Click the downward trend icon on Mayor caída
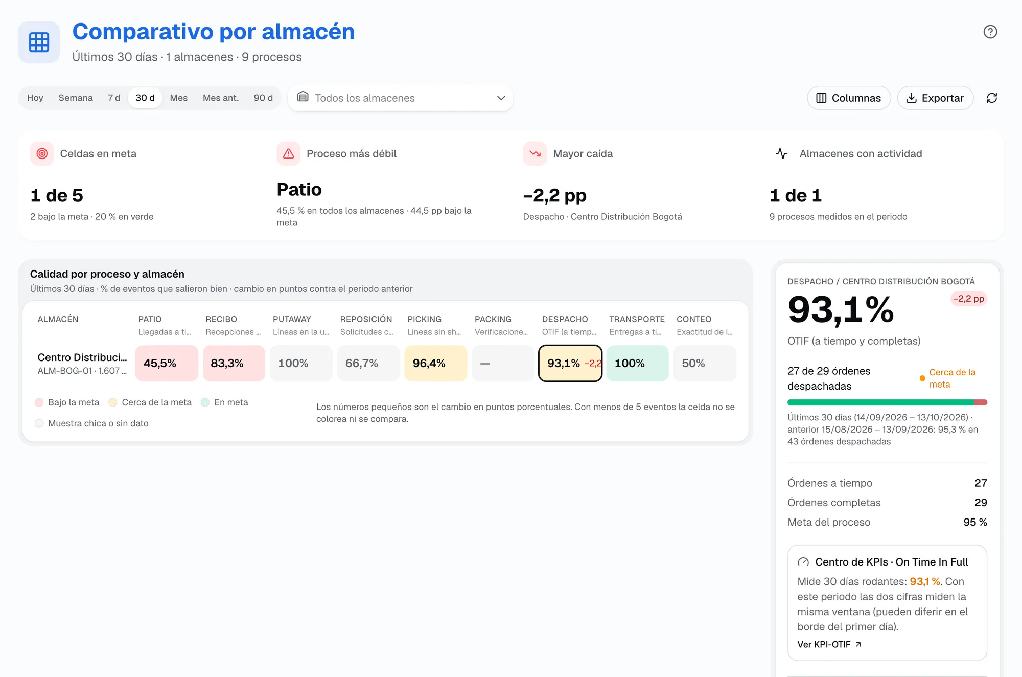1022x677 pixels. (535, 153)
